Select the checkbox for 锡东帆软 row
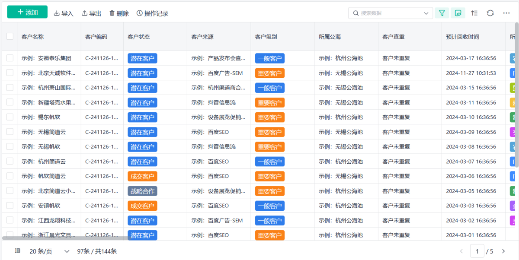519x260 pixels. click(x=10, y=117)
